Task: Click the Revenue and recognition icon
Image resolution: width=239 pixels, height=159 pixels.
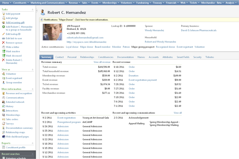Action: [3, 94]
